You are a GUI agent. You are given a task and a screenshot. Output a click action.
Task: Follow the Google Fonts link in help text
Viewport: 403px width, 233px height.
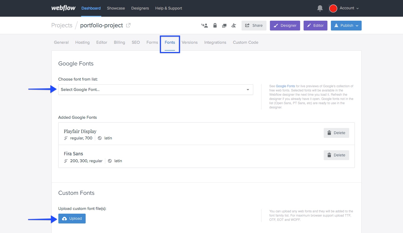coord(285,86)
